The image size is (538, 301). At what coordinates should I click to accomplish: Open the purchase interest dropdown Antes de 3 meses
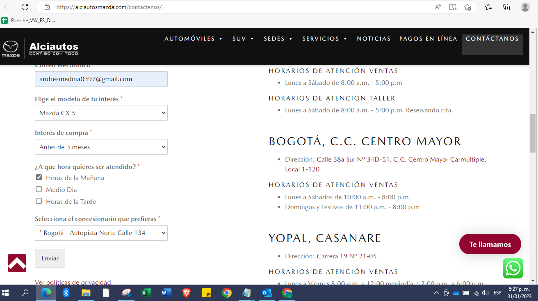(x=101, y=147)
